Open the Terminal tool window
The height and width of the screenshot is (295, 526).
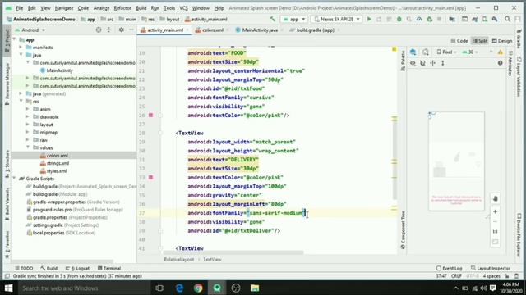click(x=109, y=268)
